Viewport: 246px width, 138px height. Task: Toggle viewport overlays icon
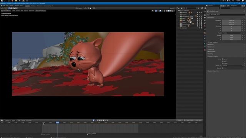click(x=160, y=11)
